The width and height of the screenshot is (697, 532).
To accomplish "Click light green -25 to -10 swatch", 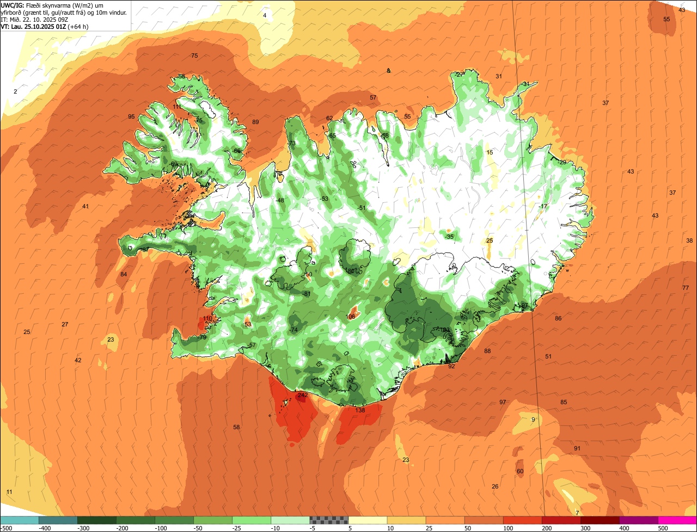I will point(252,520).
